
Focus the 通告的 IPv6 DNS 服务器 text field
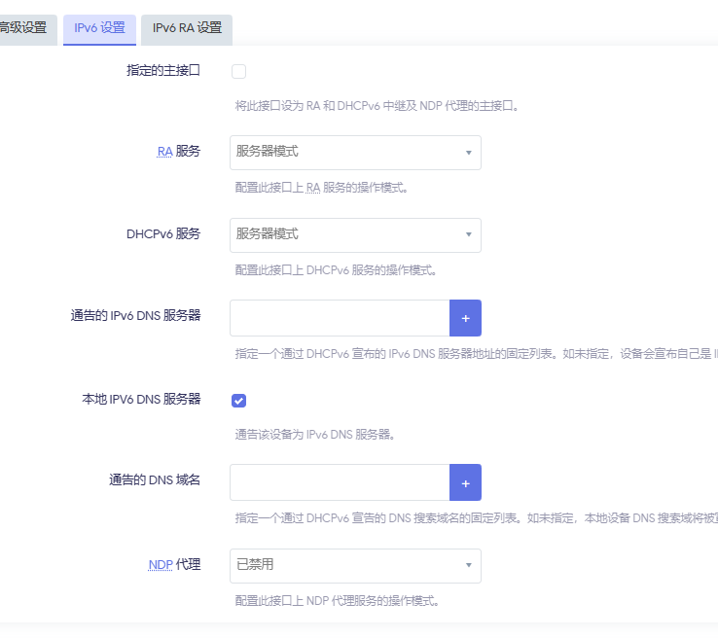pyautogui.click(x=340, y=318)
